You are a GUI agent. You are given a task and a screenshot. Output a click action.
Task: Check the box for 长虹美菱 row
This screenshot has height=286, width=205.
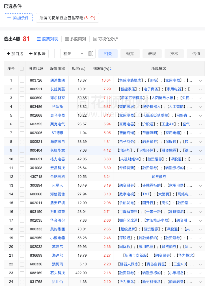pos(22,89)
